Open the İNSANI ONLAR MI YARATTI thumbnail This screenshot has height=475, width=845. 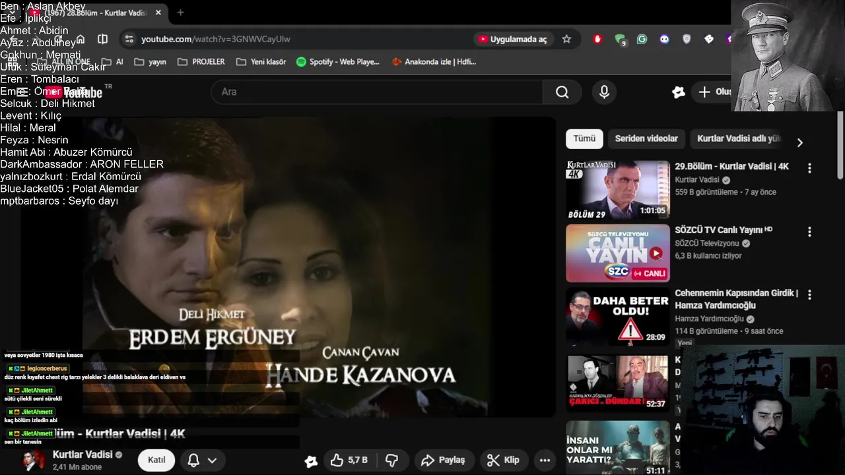(618, 447)
